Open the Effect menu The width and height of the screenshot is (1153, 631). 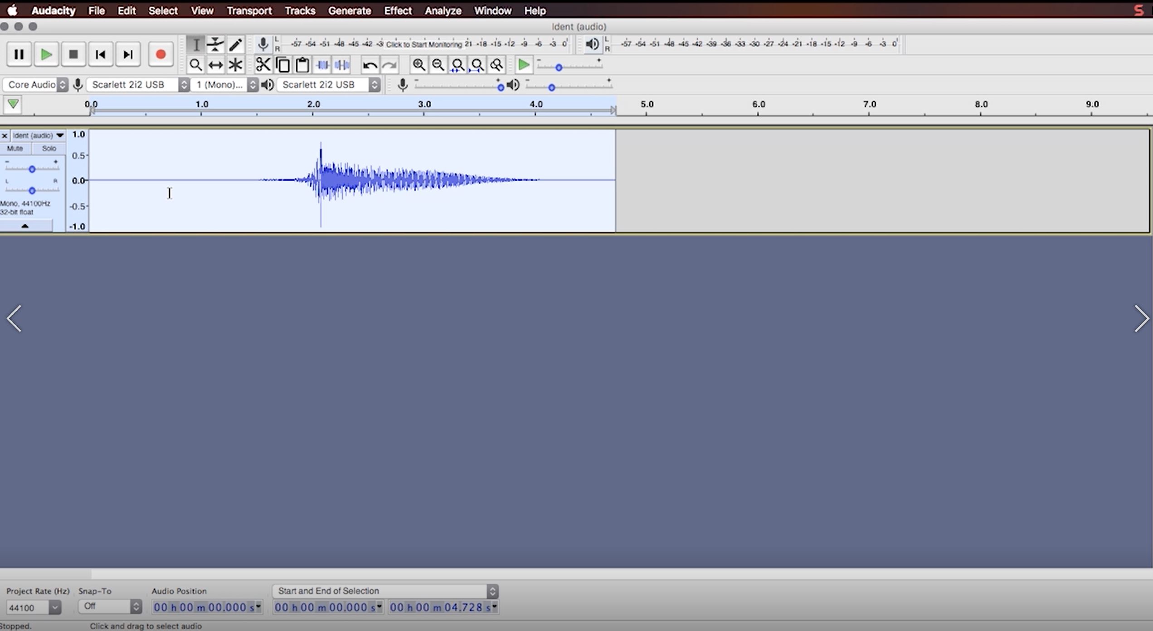pyautogui.click(x=398, y=10)
